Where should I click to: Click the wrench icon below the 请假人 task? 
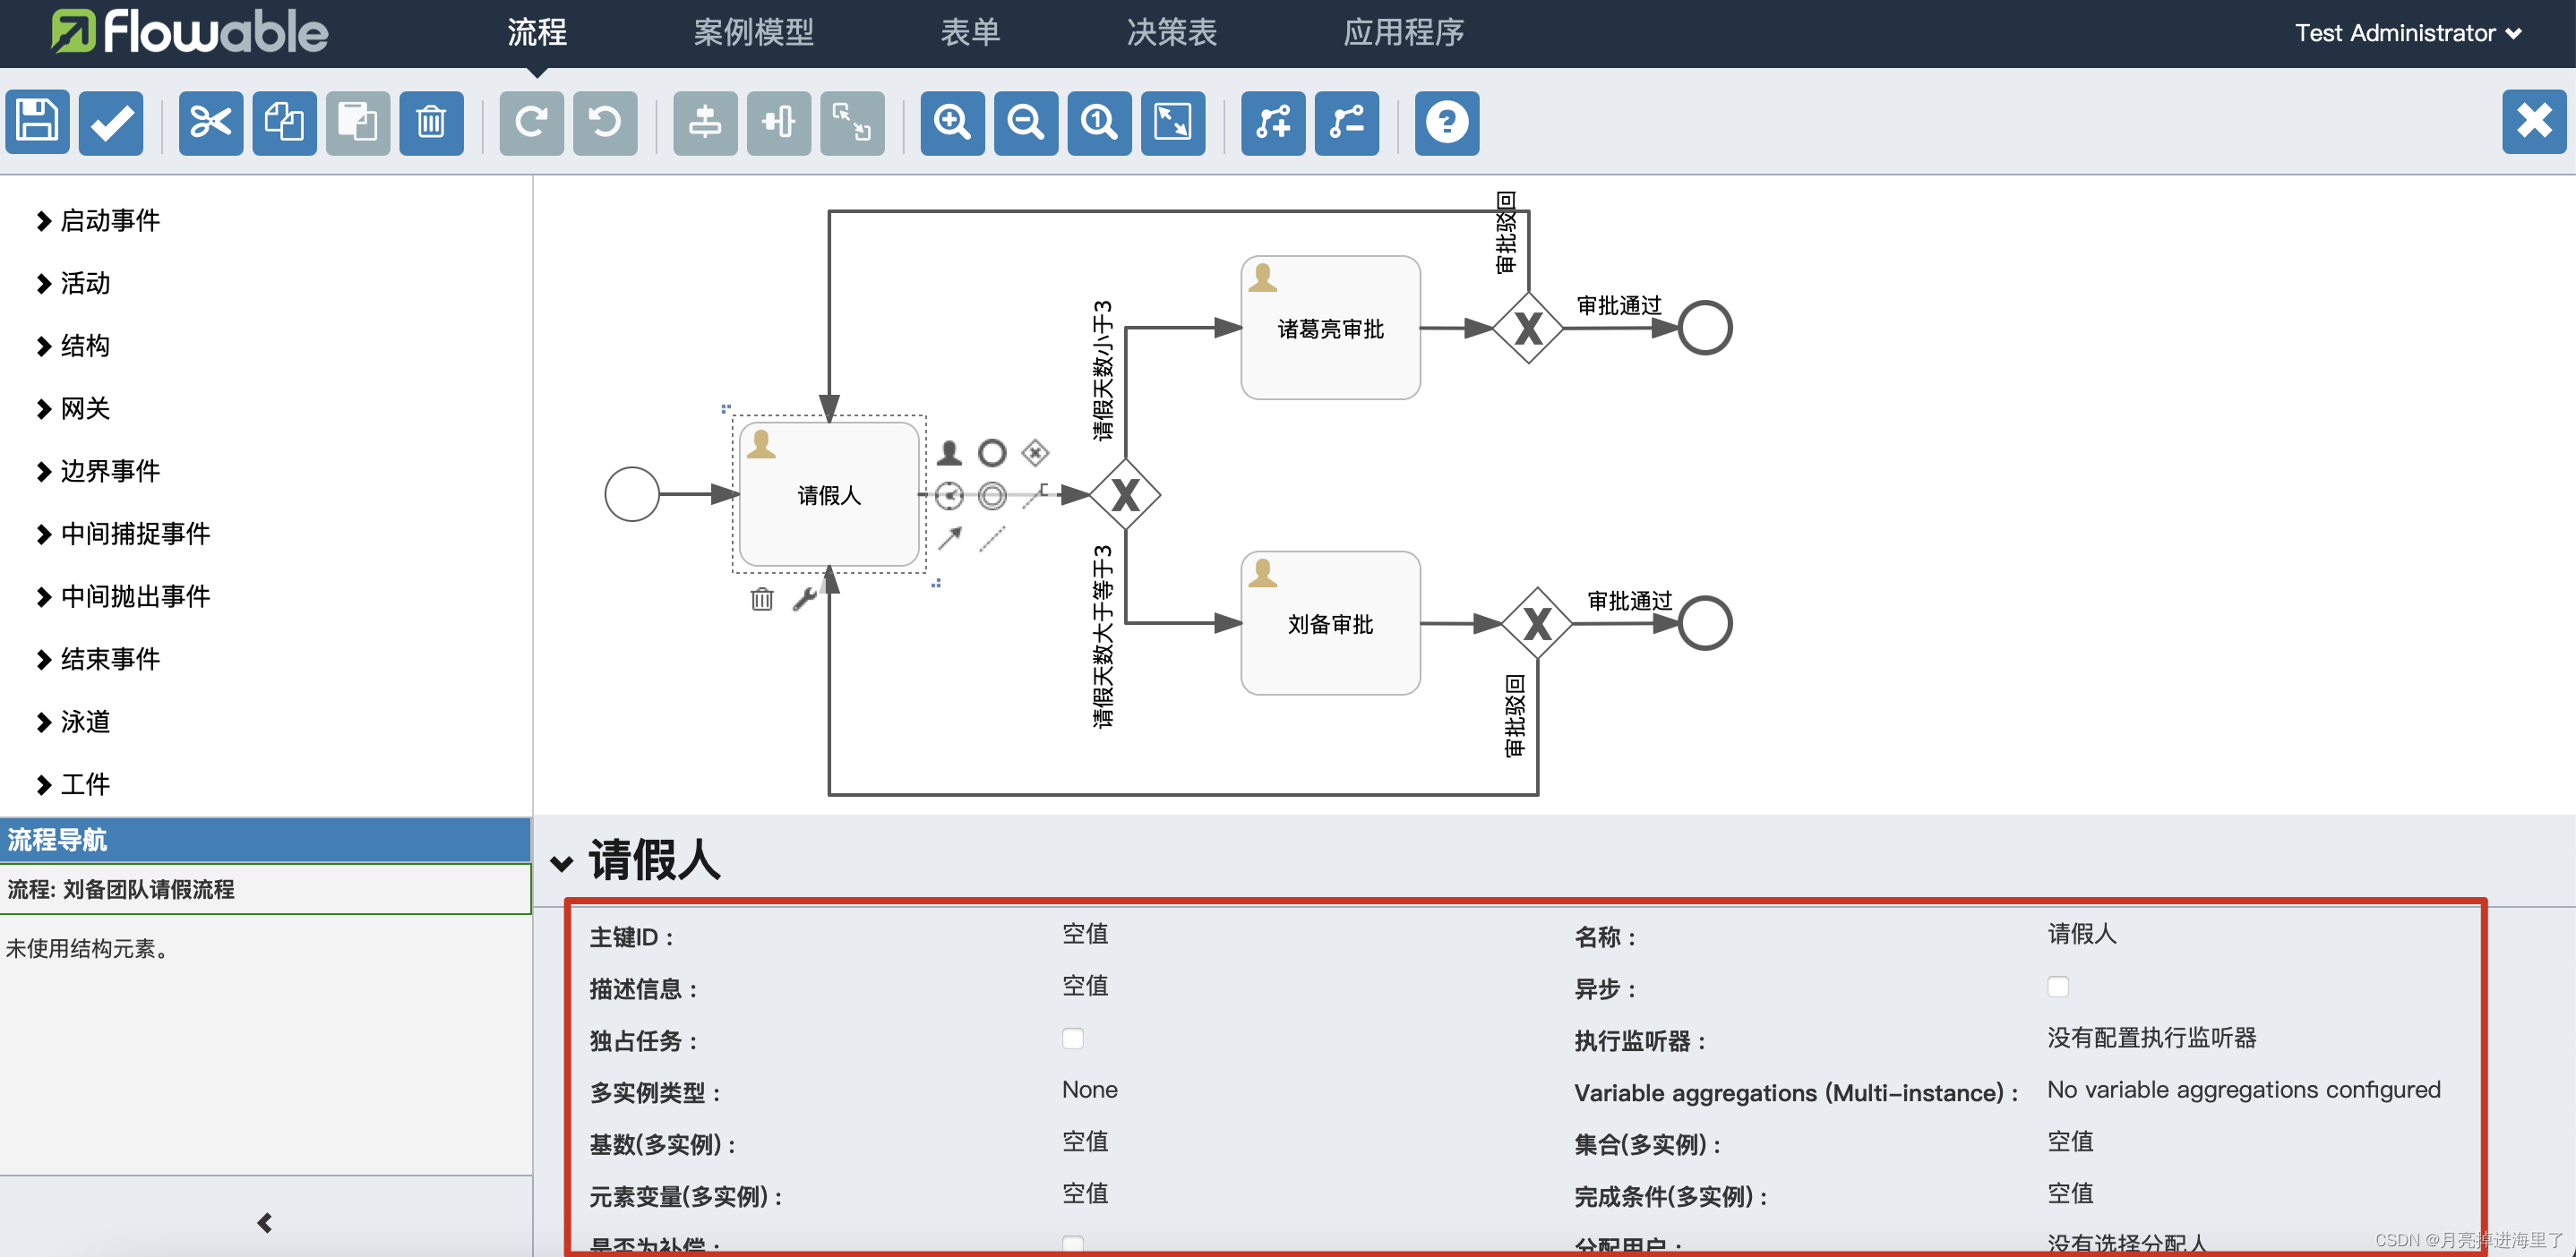[x=805, y=599]
